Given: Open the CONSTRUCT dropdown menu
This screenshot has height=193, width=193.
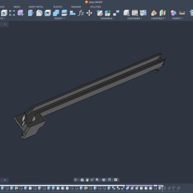Looking at the screenshot, I should (159, 18).
